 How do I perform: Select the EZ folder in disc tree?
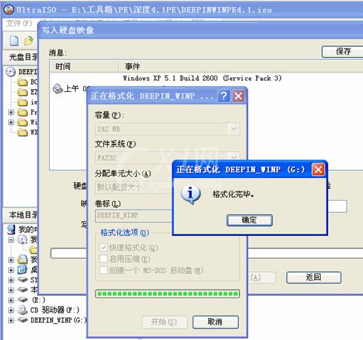22,92
